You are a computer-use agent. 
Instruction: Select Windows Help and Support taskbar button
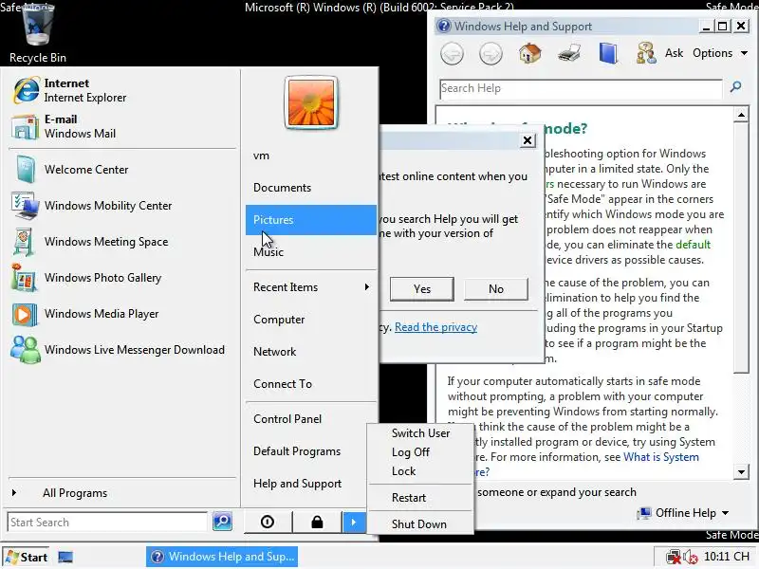coord(222,557)
